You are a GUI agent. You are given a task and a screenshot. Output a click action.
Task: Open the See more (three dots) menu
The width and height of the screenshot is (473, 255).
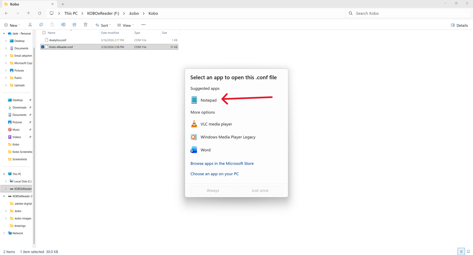pyautogui.click(x=143, y=25)
